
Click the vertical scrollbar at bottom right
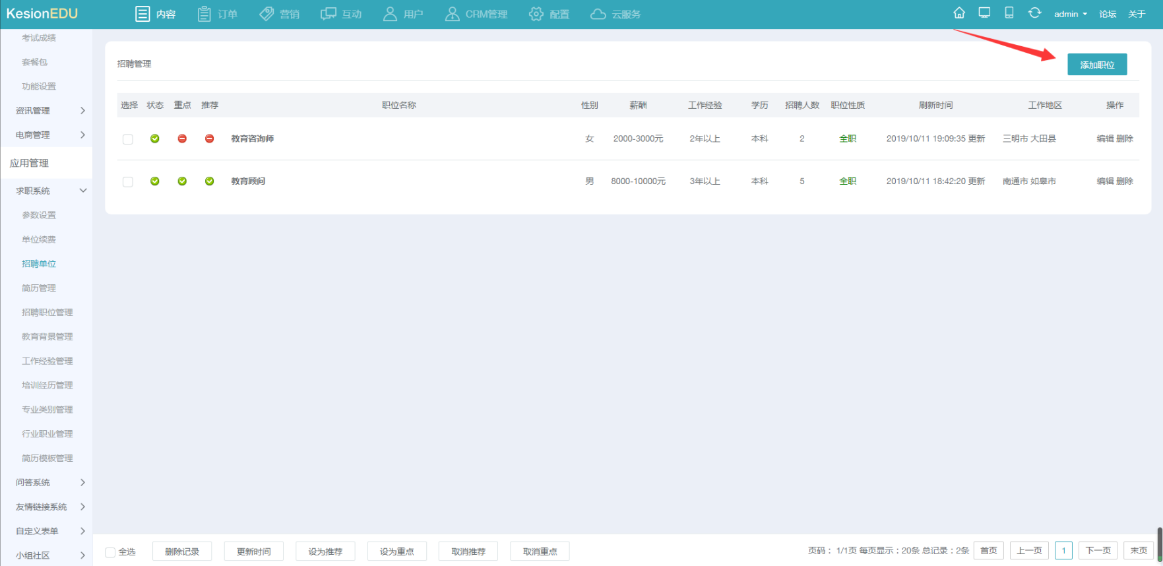click(x=1159, y=544)
